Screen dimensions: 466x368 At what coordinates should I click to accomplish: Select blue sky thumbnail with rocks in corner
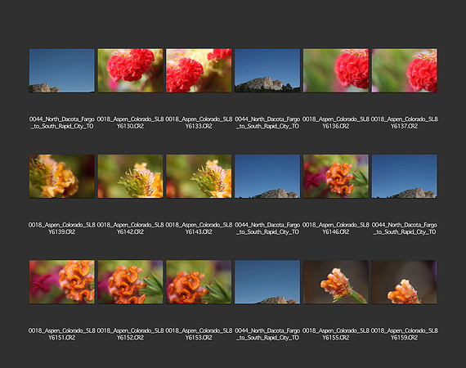(x=62, y=70)
